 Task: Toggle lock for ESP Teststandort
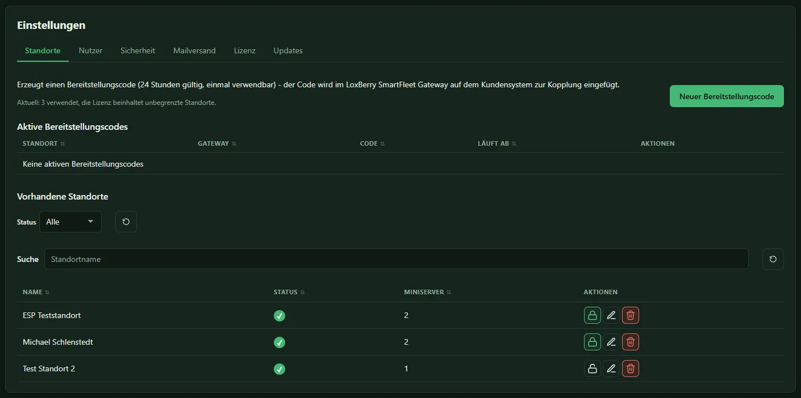[x=592, y=315]
